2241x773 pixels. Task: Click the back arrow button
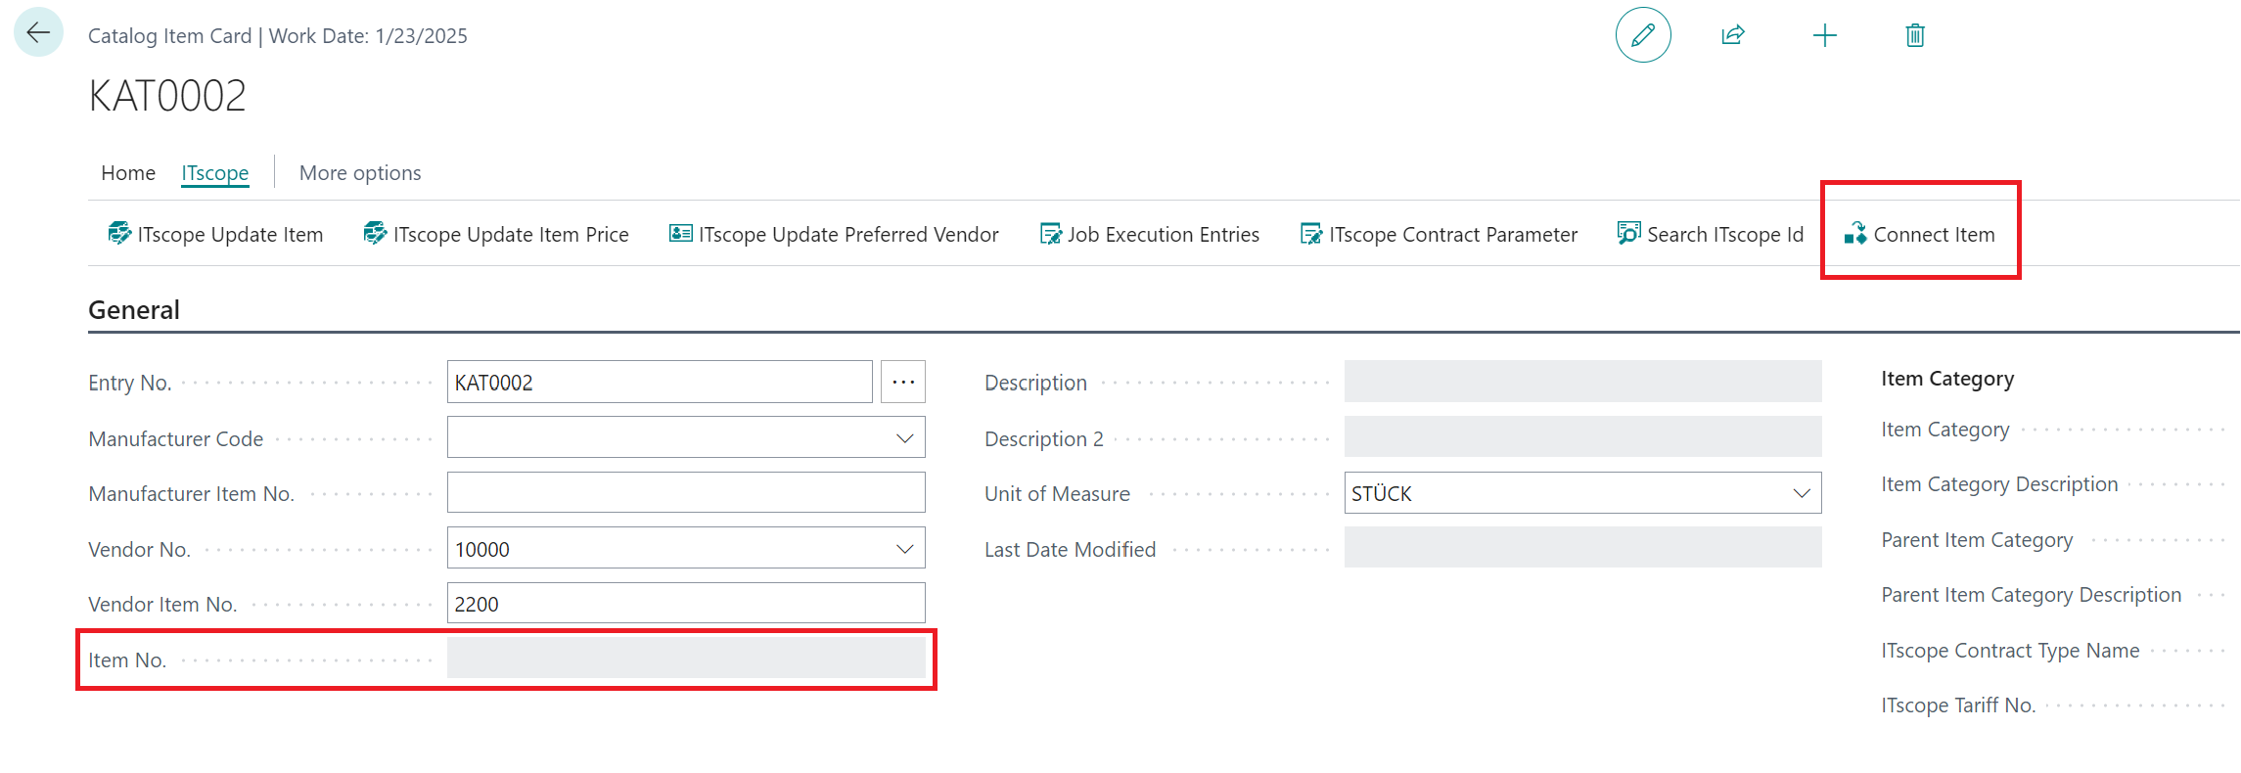point(38,32)
